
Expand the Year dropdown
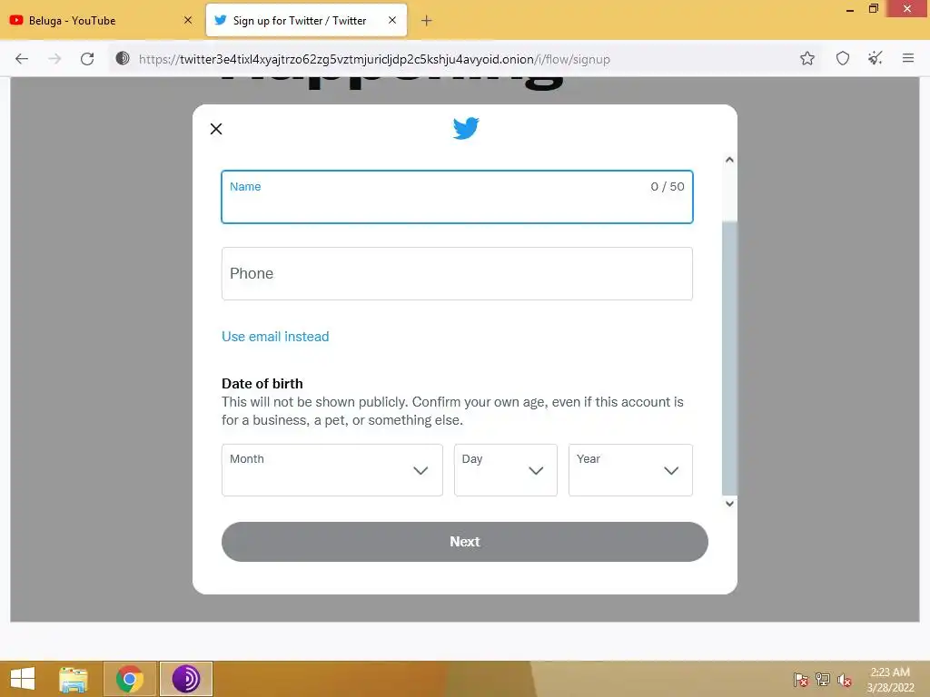point(630,470)
